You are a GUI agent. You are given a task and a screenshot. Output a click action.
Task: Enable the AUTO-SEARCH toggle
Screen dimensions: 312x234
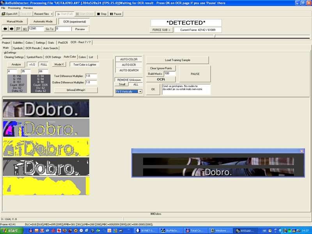[x=129, y=70]
